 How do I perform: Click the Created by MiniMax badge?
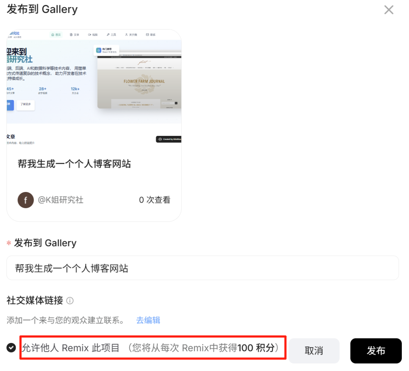[x=169, y=139]
